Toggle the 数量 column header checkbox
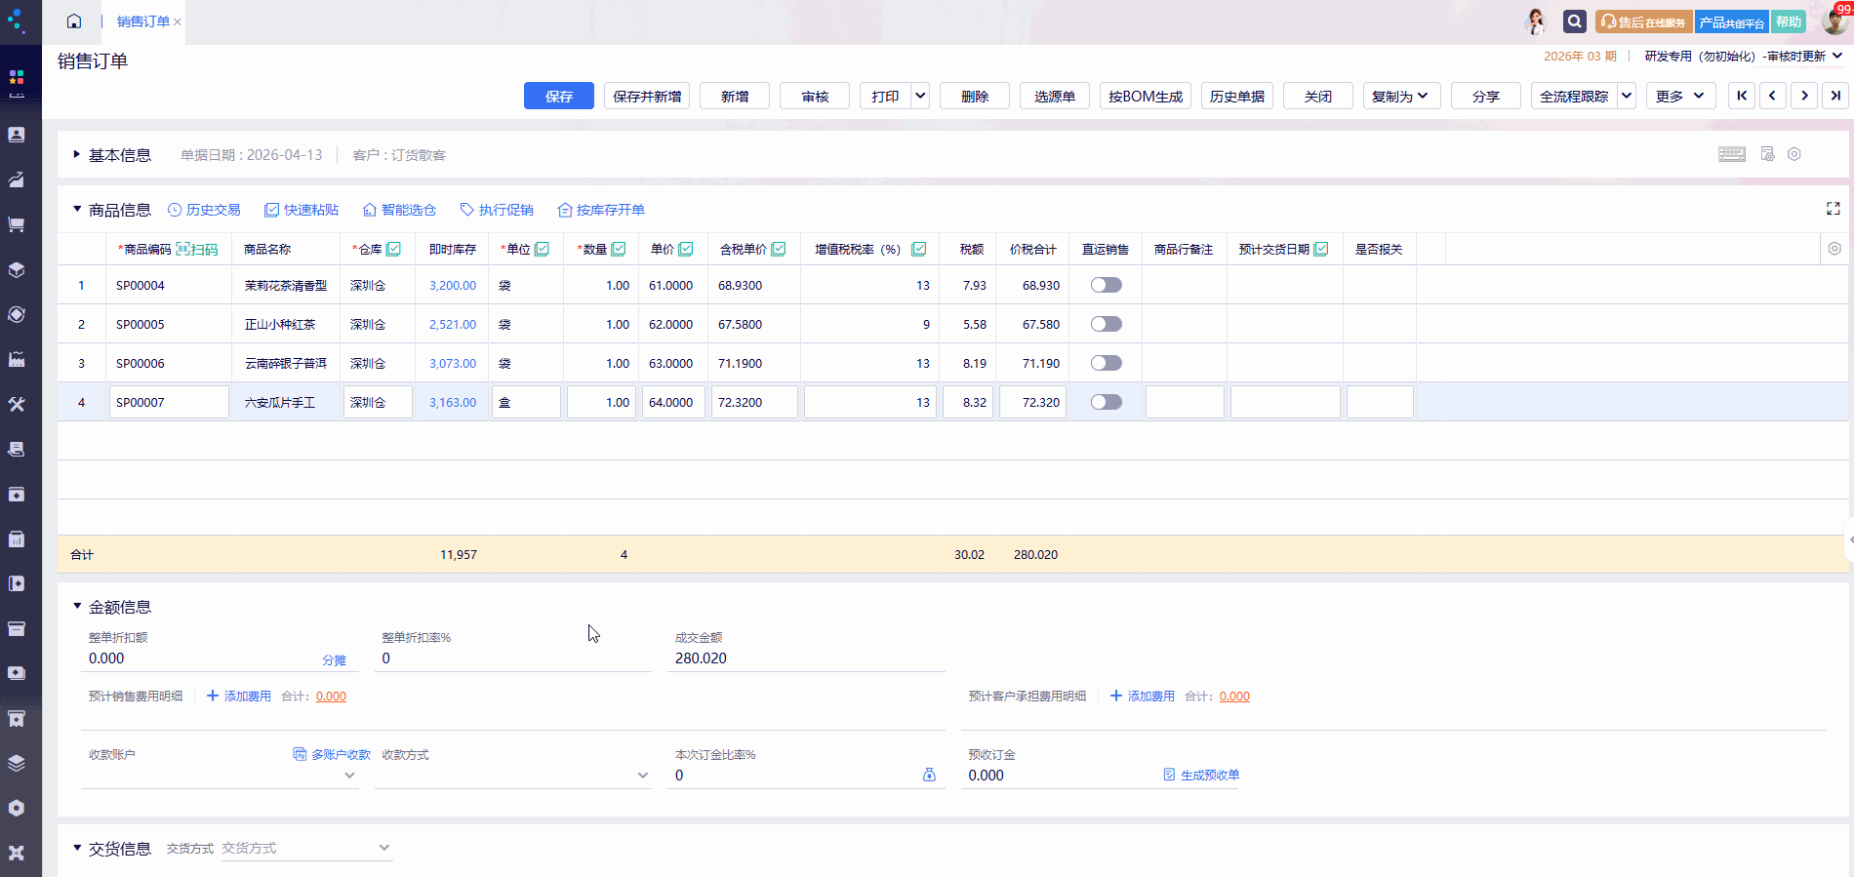The image size is (1854, 877). point(619,249)
